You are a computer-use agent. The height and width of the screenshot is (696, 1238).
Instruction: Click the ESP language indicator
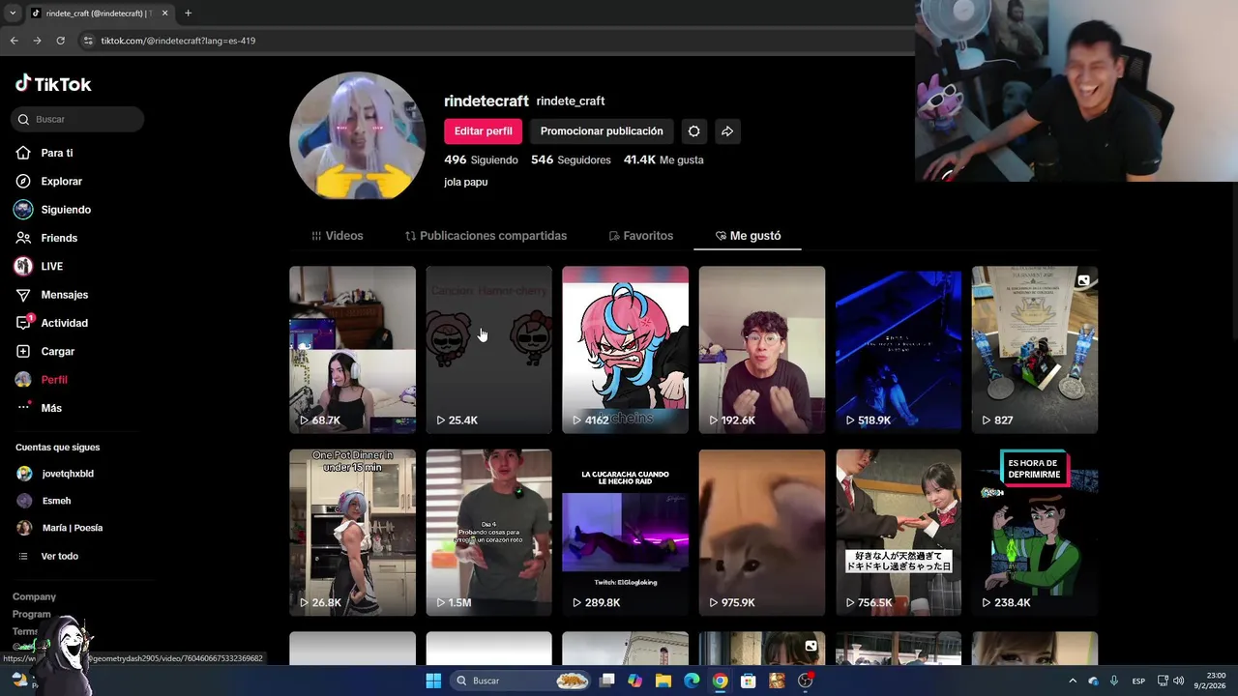(x=1138, y=681)
